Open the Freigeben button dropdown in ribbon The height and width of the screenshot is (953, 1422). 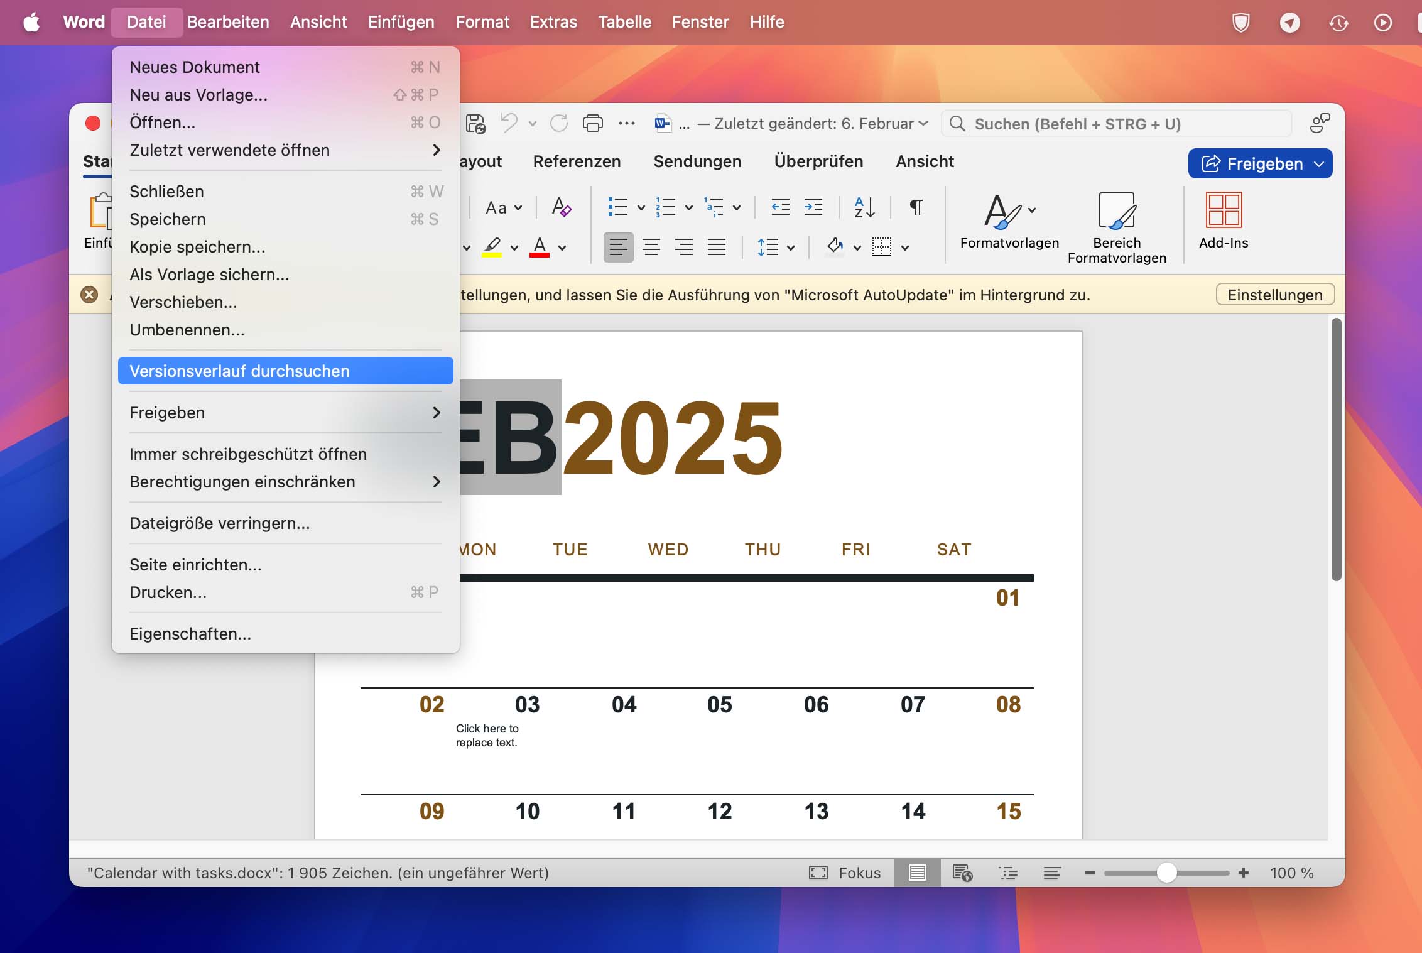(1319, 164)
